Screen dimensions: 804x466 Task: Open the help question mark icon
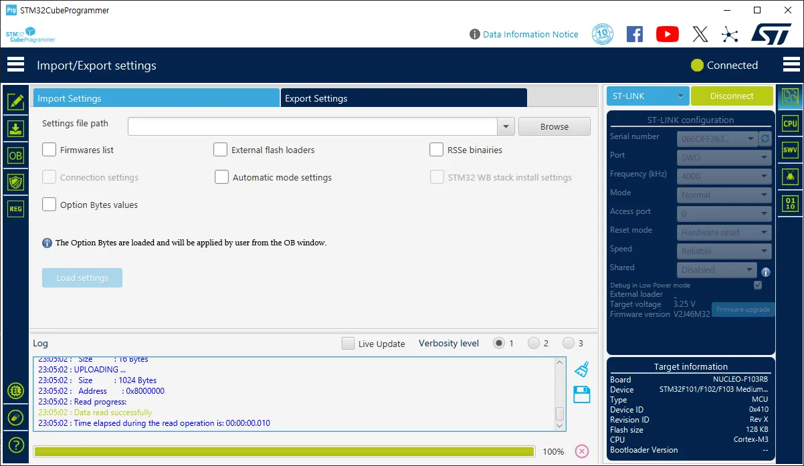(15, 445)
